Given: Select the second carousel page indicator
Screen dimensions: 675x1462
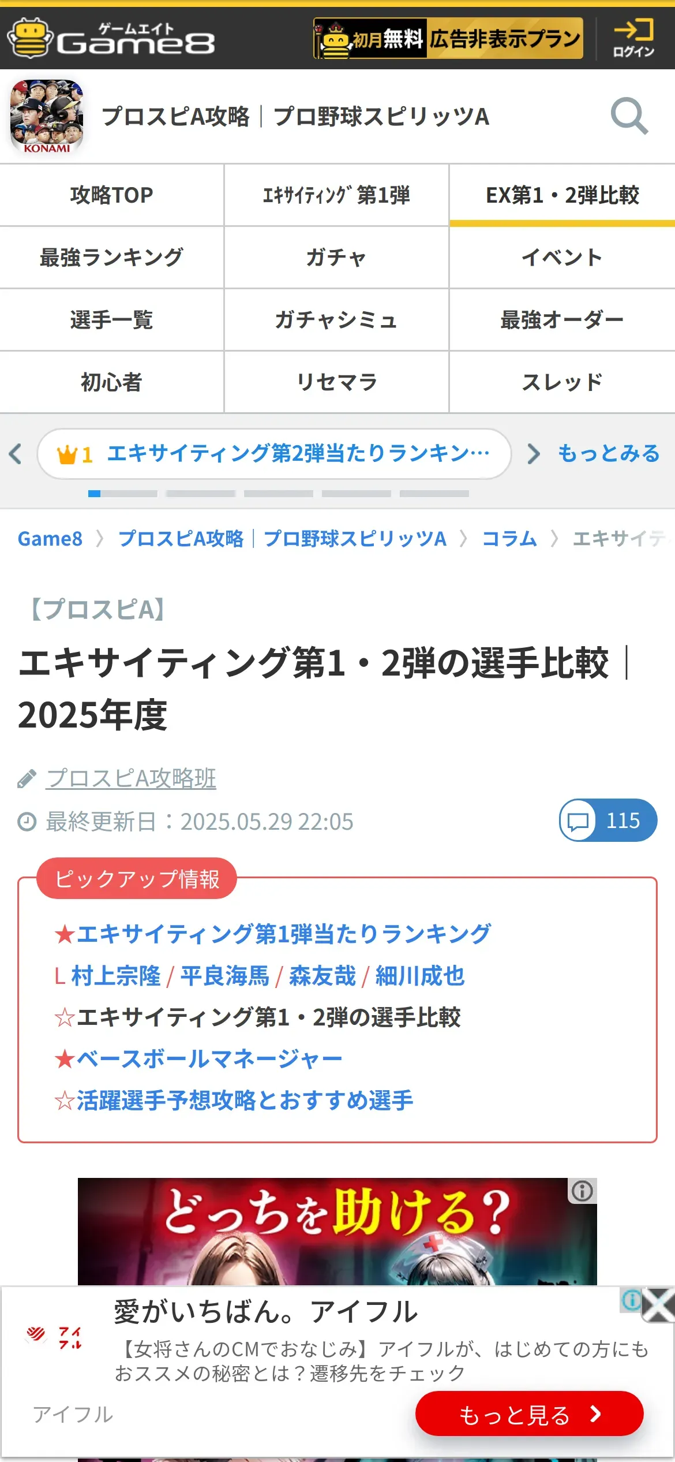Looking at the screenshot, I should pyautogui.click(x=201, y=494).
